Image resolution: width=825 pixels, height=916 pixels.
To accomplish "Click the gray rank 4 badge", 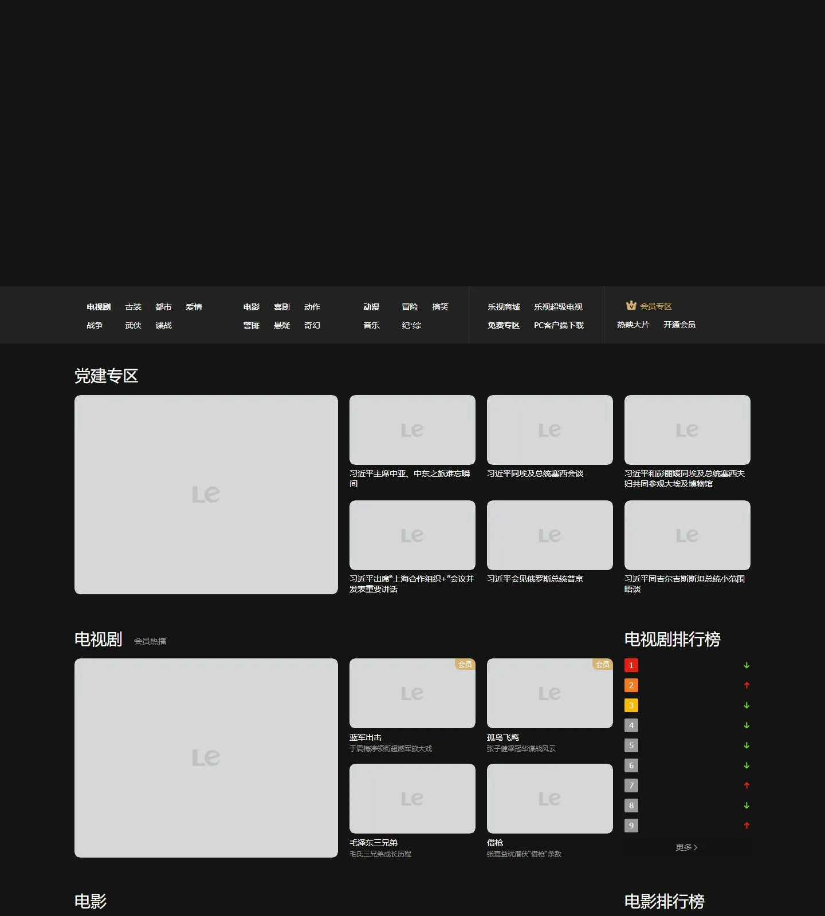I will click(x=631, y=725).
